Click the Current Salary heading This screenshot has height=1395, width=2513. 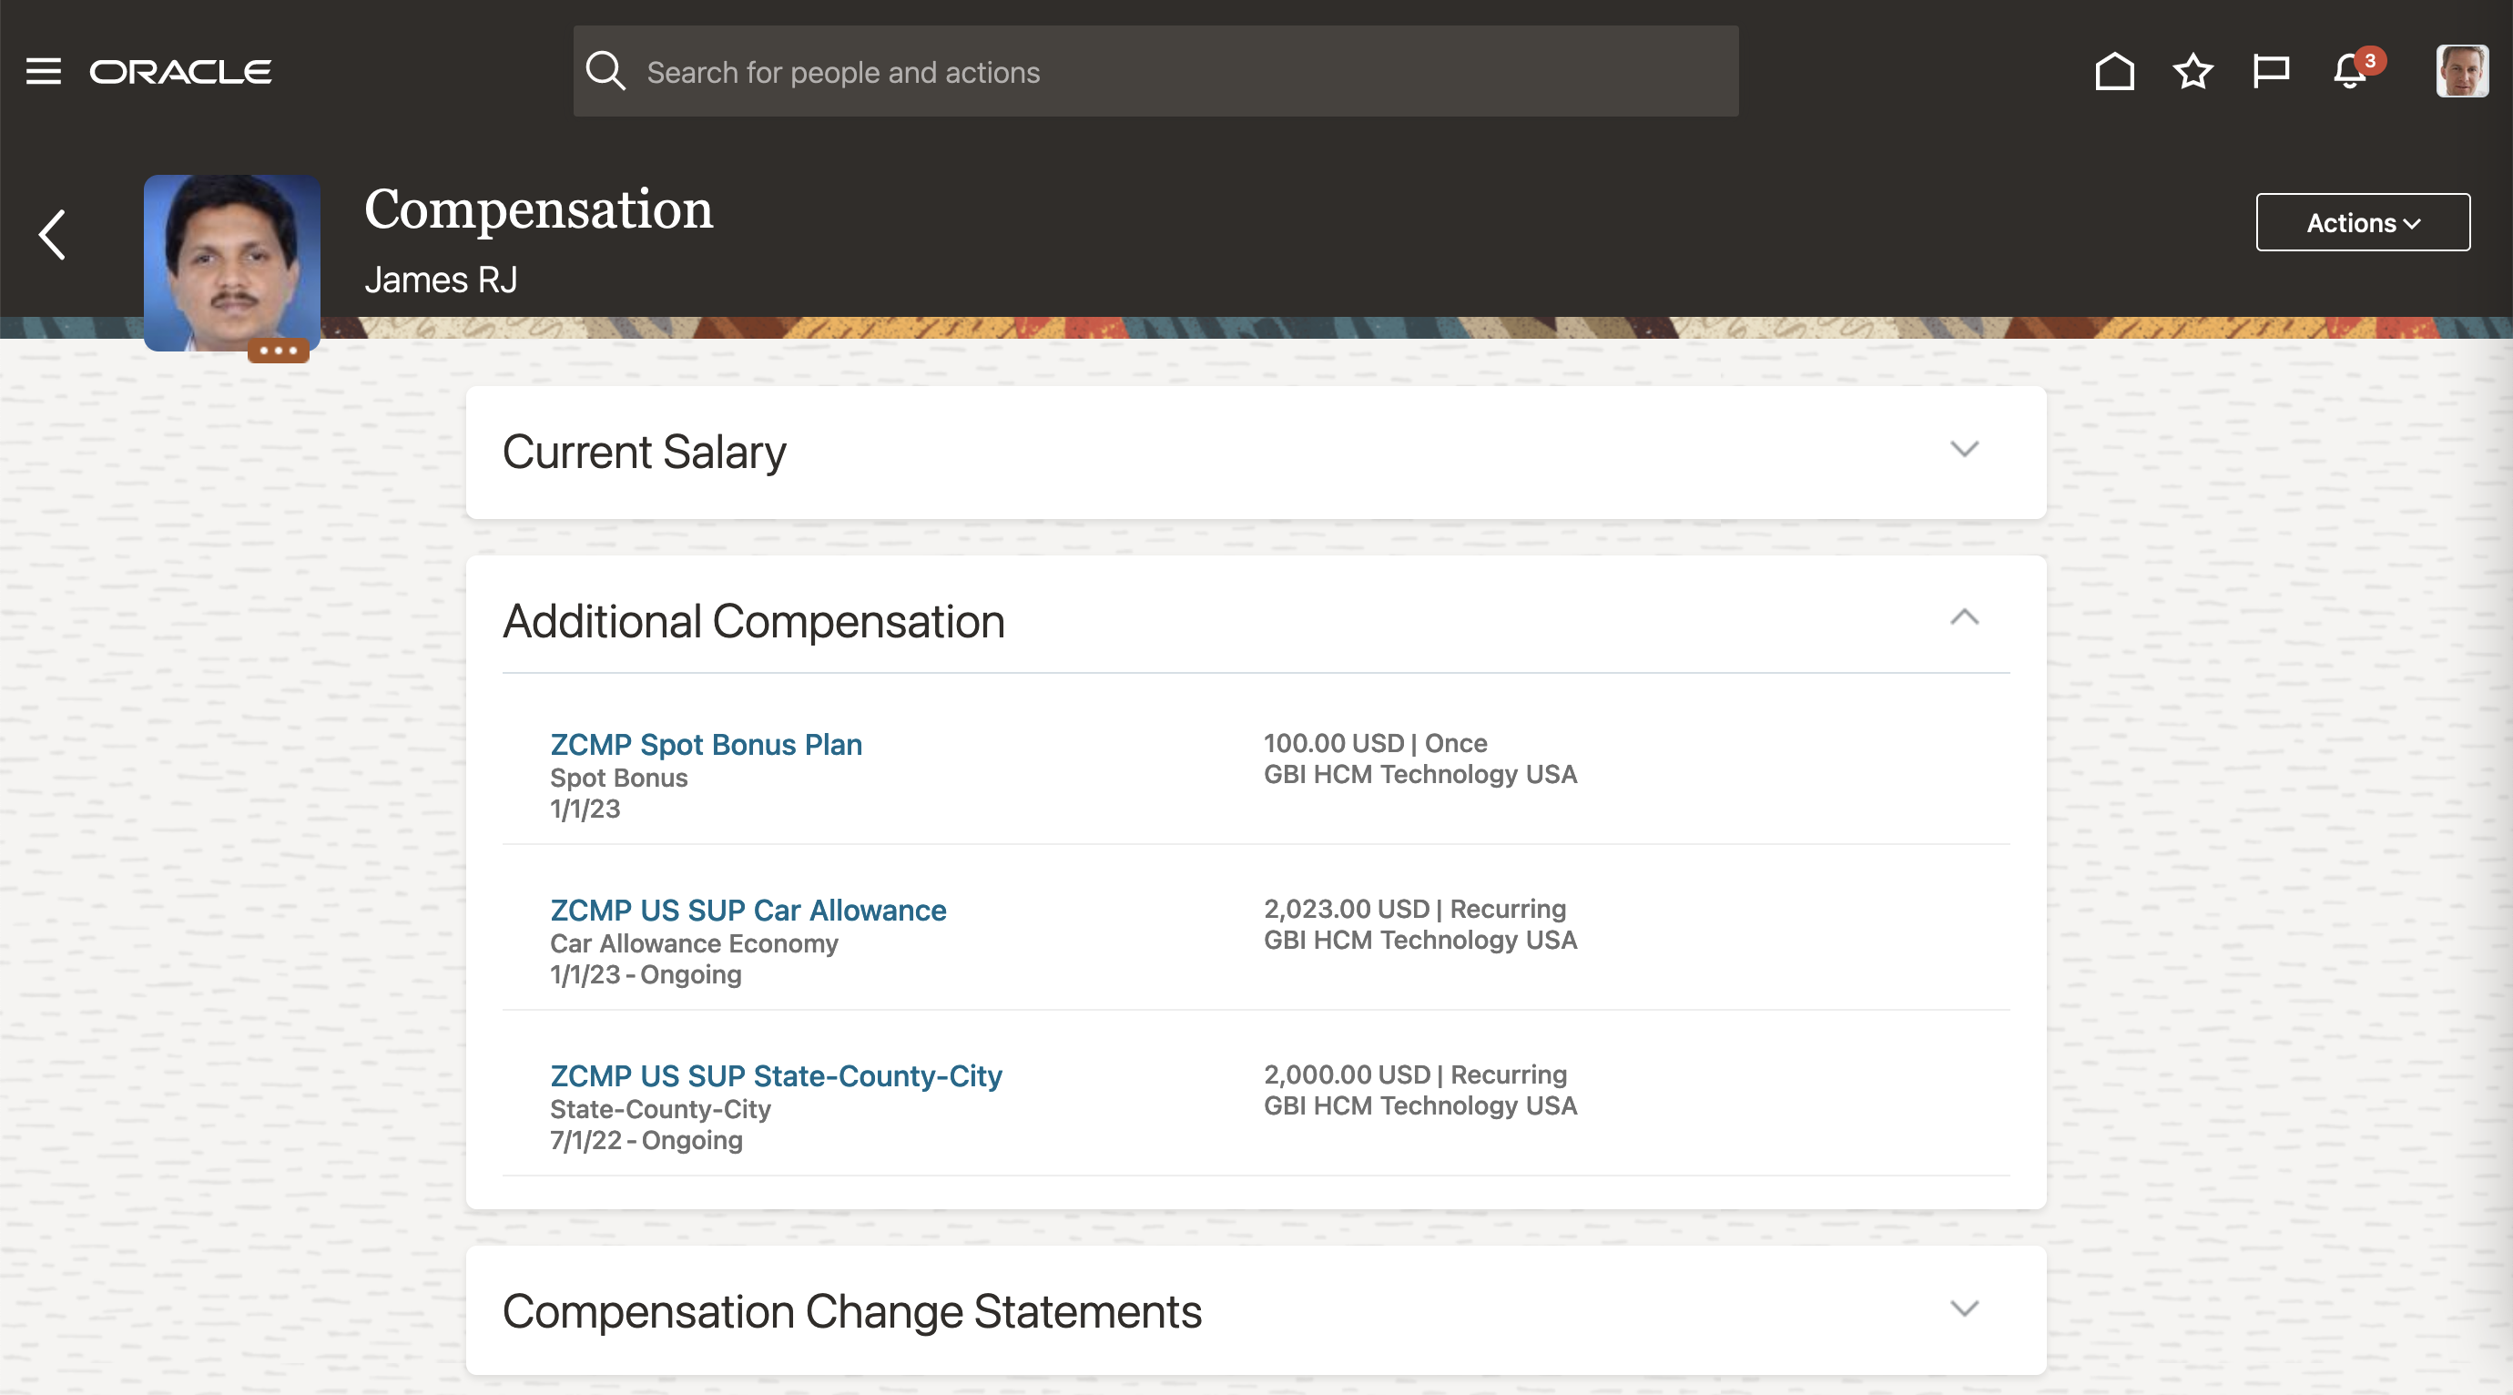pos(644,452)
